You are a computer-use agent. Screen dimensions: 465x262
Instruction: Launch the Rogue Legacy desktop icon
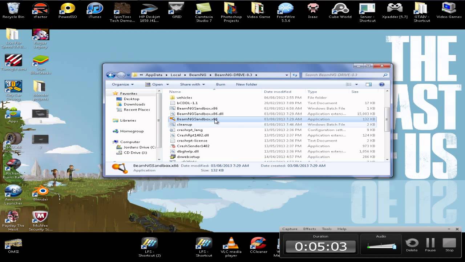tap(40, 39)
